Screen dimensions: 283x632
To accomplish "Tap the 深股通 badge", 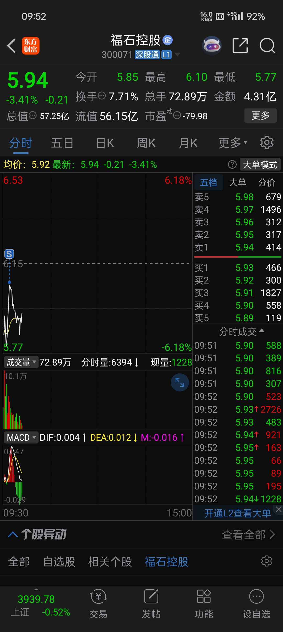I will pos(147,55).
